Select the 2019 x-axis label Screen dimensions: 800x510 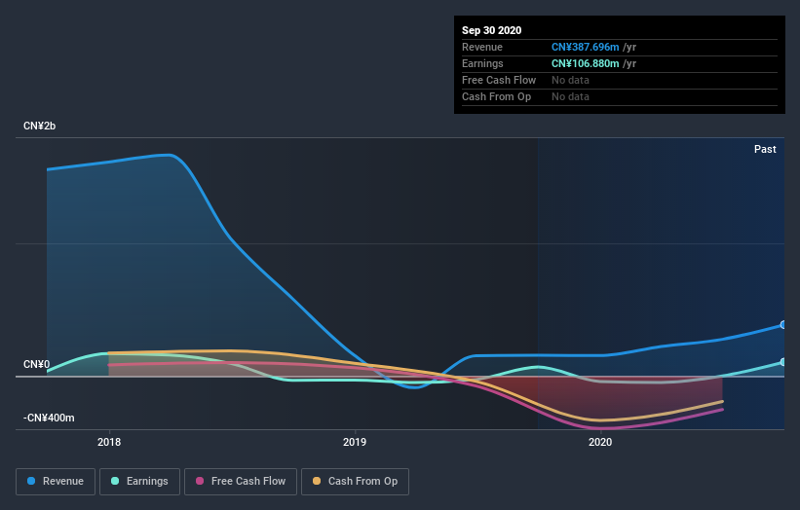pyautogui.click(x=355, y=442)
